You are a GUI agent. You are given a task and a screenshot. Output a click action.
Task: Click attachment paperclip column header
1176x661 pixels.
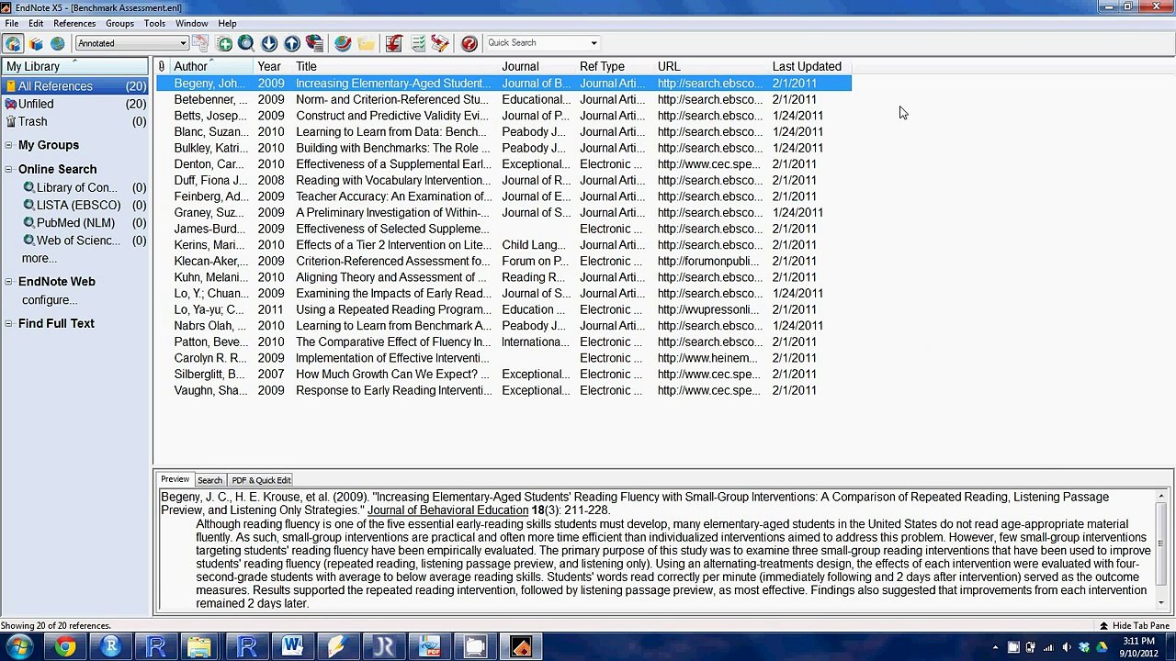pos(162,66)
